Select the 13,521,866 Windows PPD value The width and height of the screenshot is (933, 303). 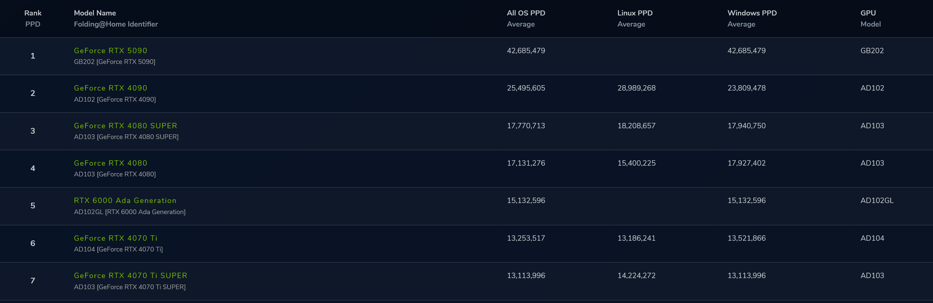[x=747, y=238]
